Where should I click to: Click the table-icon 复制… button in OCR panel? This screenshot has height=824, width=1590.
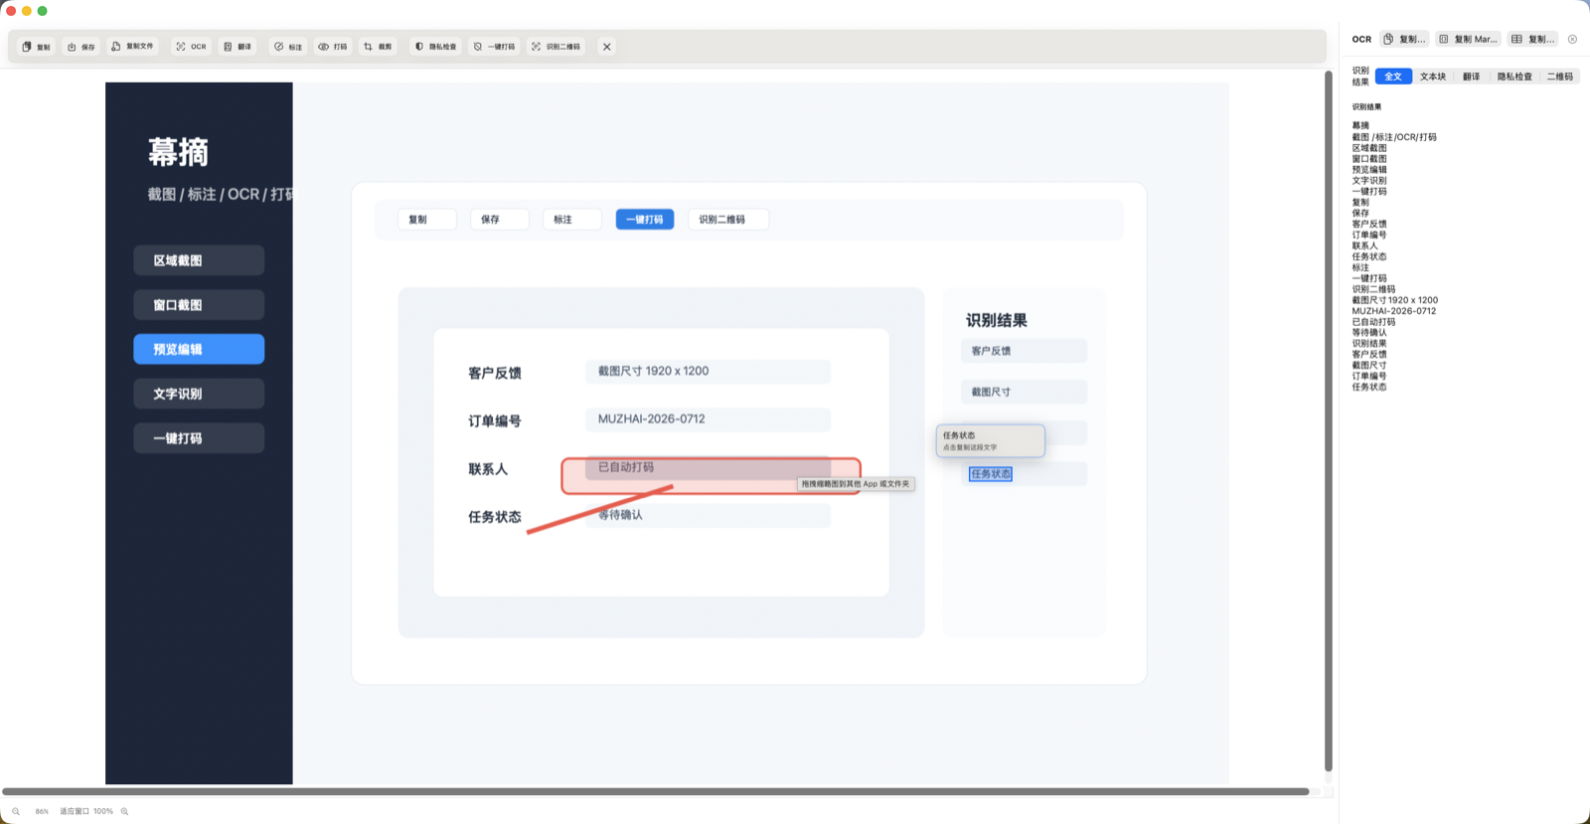pyautogui.click(x=1533, y=39)
